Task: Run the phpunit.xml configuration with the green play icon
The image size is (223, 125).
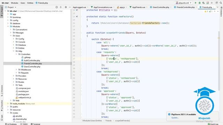Action: [x=195, y=3]
